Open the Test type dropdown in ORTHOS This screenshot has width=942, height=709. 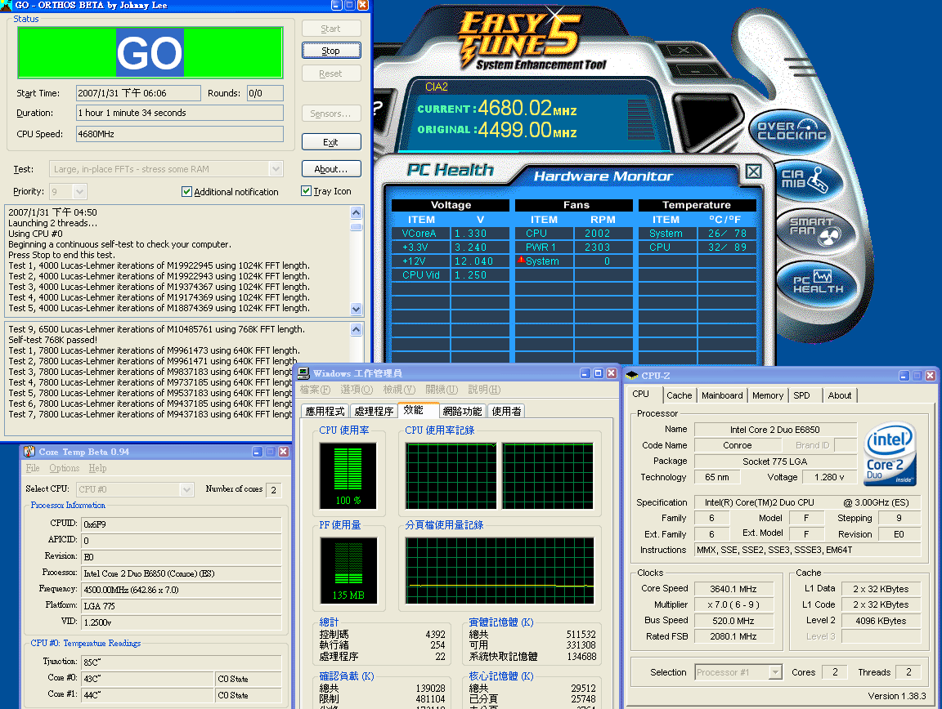[276, 169]
